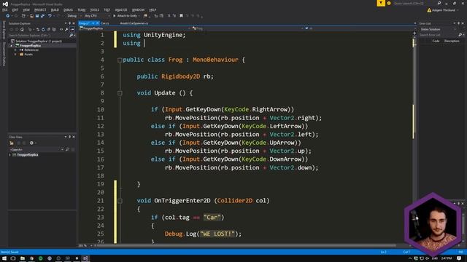Collapse the Frog class code region

[x=120, y=60]
